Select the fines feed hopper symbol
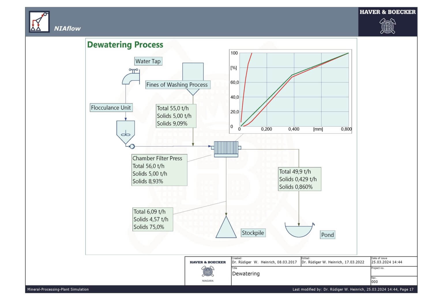Viewport: 443px width, 300px height. 193,79
